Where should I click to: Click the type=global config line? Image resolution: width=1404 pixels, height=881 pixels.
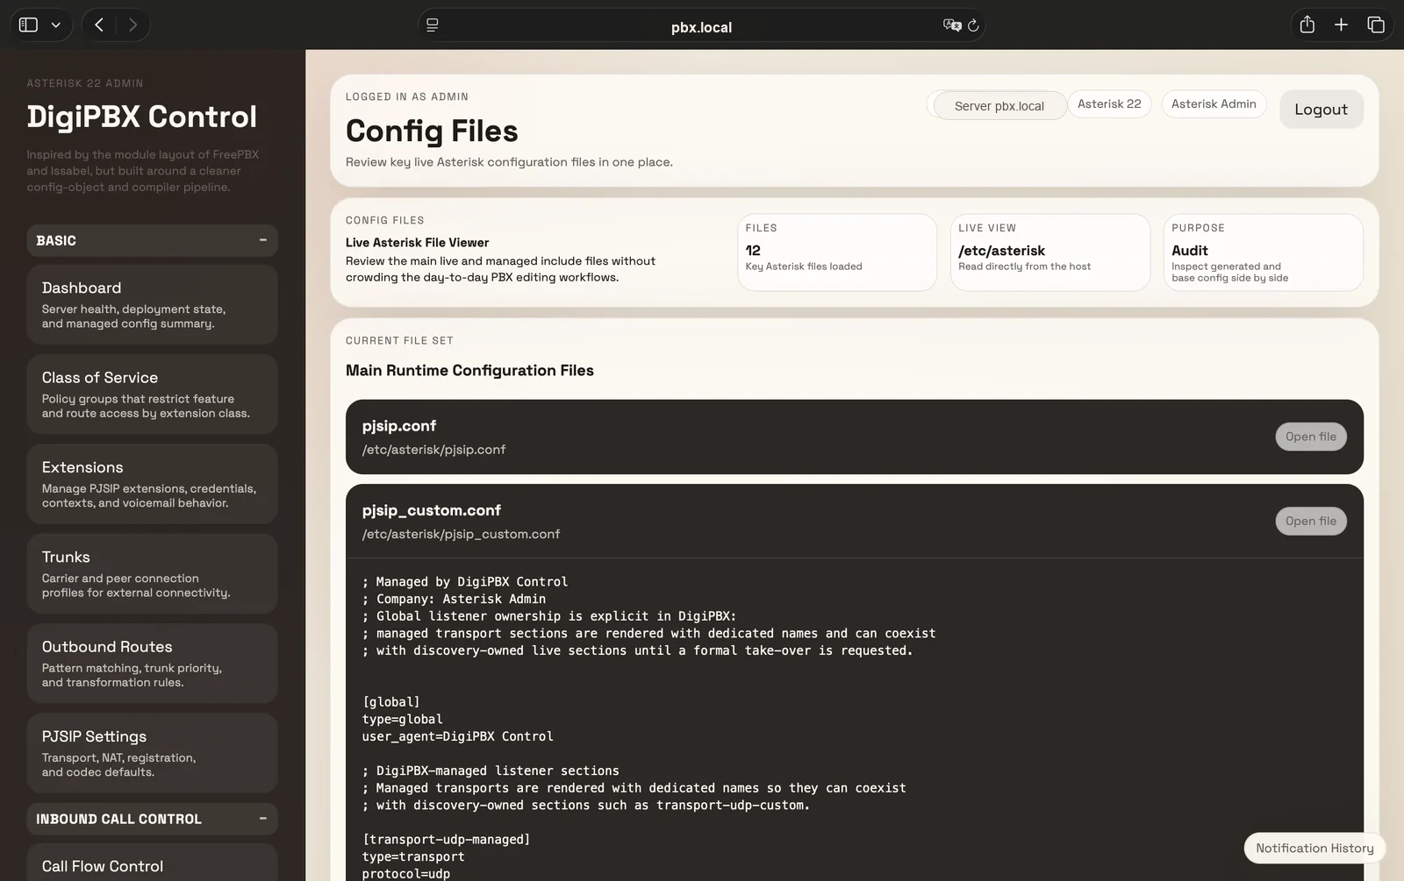tap(403, 719)
